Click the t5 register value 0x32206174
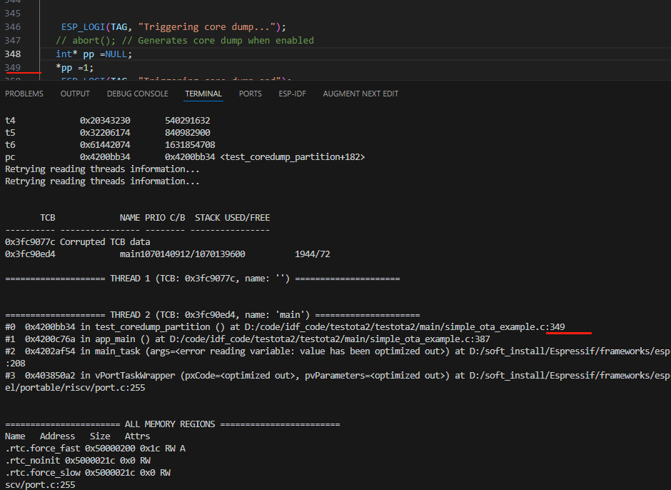The height and width of the screenshot is (490, 671). [105, 132]
